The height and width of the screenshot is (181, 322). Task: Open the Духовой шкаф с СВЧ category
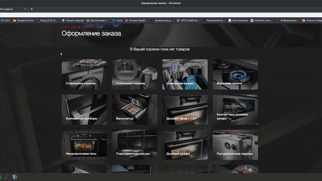(x=185, y=110)
